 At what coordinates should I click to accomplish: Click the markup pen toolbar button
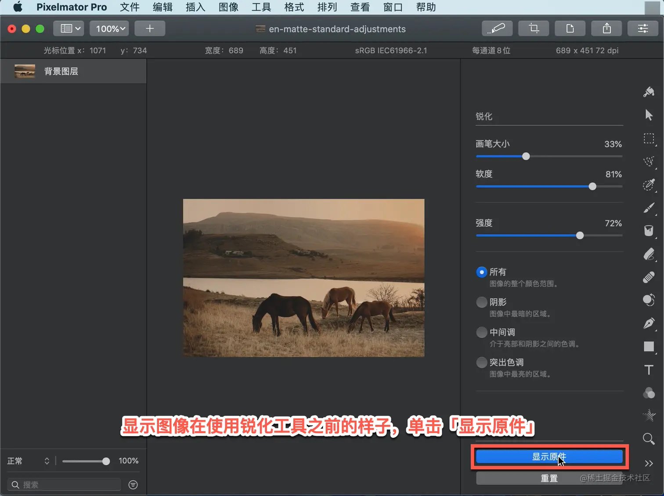(497, 29)
